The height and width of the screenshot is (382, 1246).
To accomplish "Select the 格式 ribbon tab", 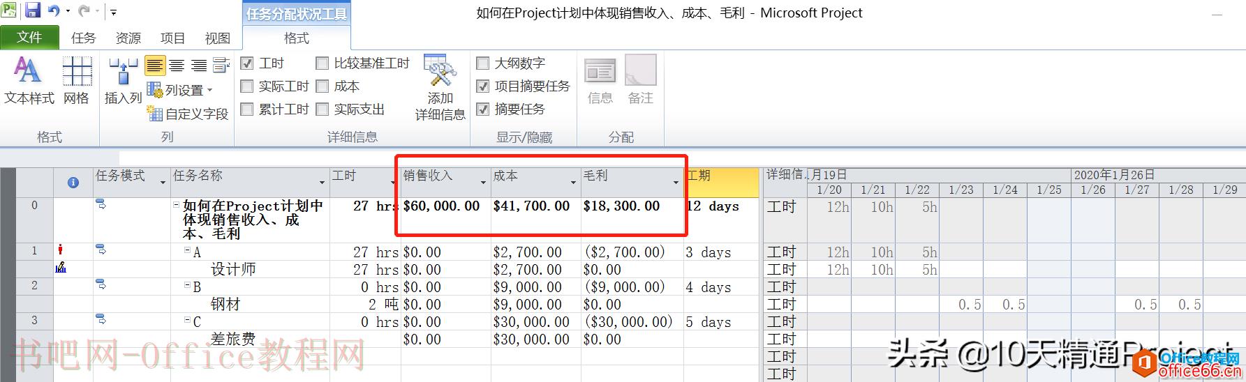I will click(297, 38).
